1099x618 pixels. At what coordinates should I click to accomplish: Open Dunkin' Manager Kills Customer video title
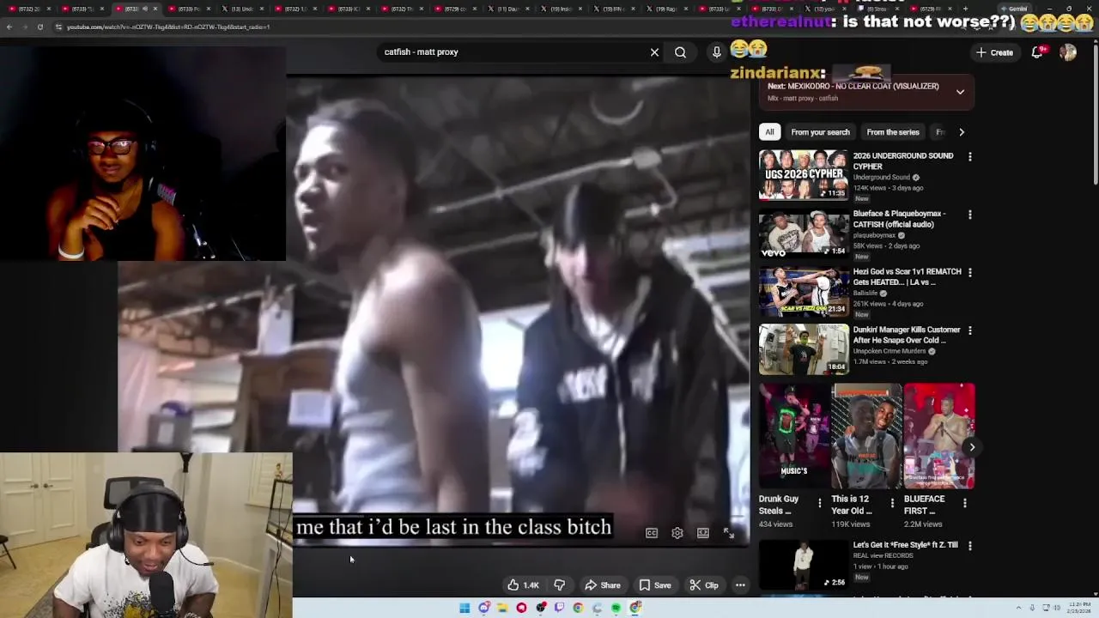click(x=907, y=335)
